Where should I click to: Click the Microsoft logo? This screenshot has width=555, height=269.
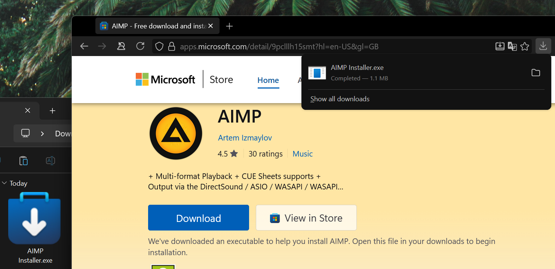point(165,79)
